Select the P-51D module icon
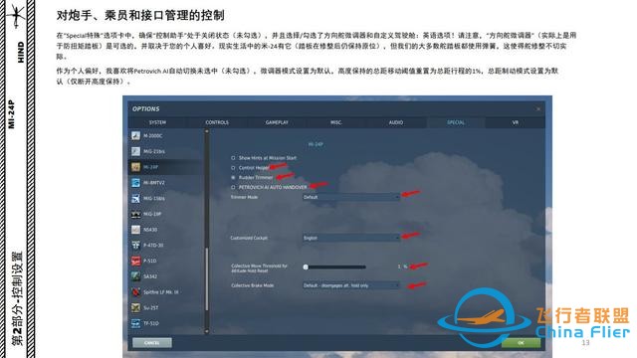 click(135, 261)
